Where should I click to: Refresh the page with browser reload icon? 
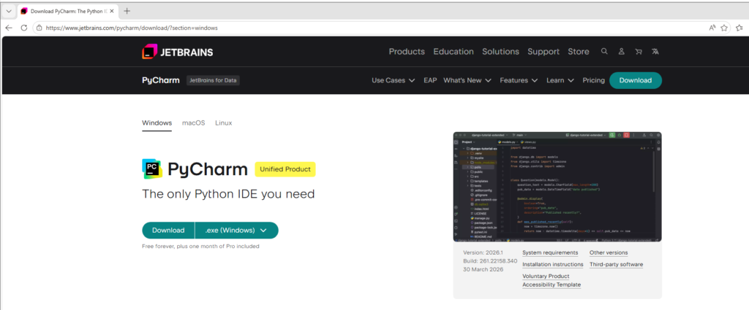coord(24,28)
